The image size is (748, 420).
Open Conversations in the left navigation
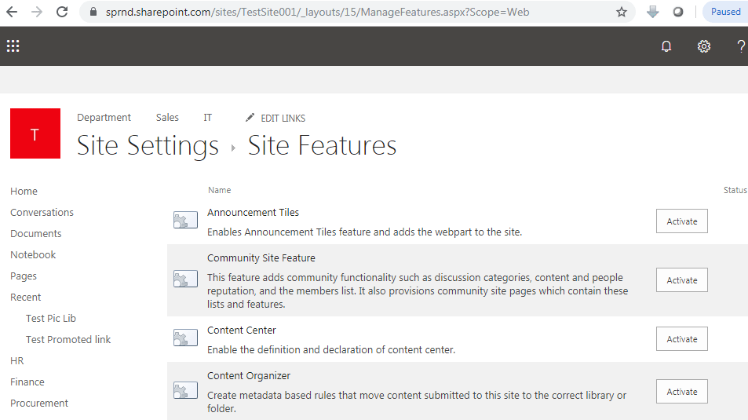point(42,213)
